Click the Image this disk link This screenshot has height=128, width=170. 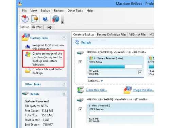tap(143, 90)
